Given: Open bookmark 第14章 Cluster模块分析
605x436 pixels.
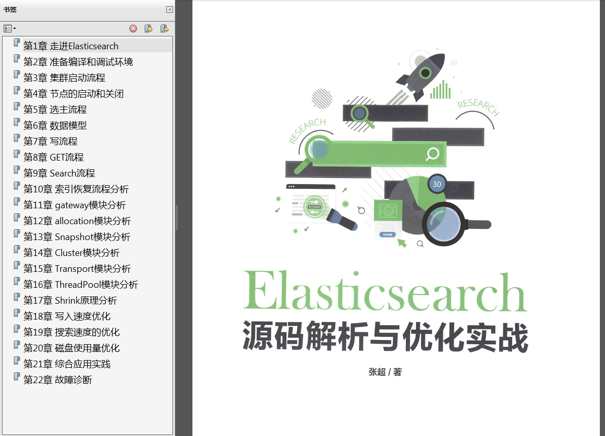Looking at the screenshot, I should (x=72, y=253).
